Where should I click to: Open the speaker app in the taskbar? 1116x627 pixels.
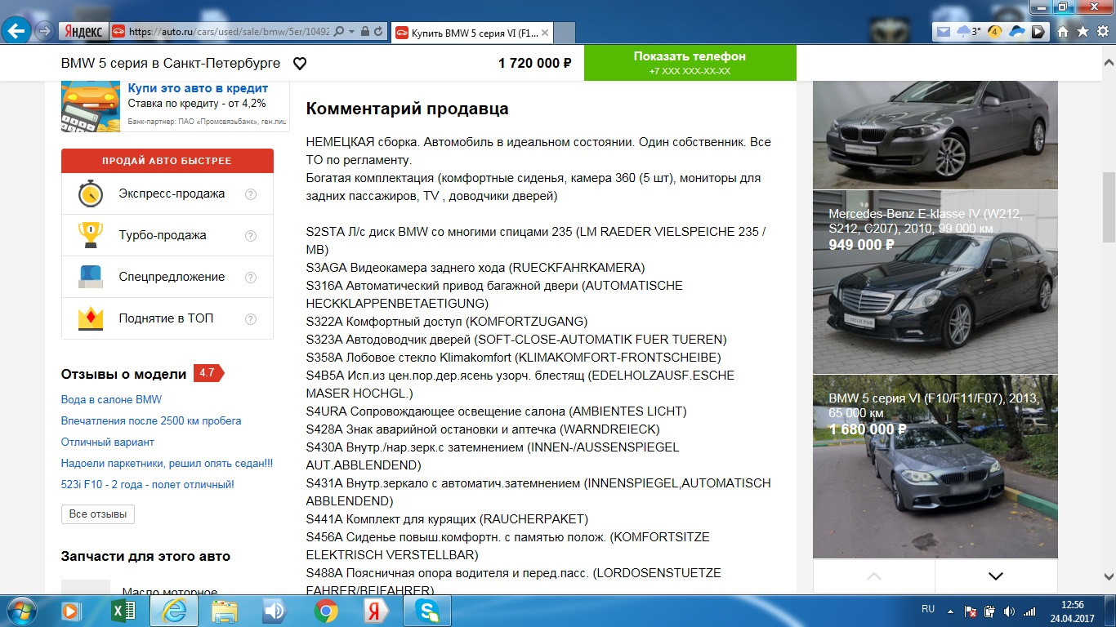[x=275, y=611]
